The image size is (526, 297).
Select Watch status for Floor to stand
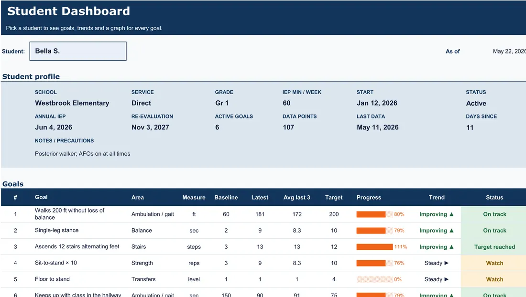click(x=494, y=279)
